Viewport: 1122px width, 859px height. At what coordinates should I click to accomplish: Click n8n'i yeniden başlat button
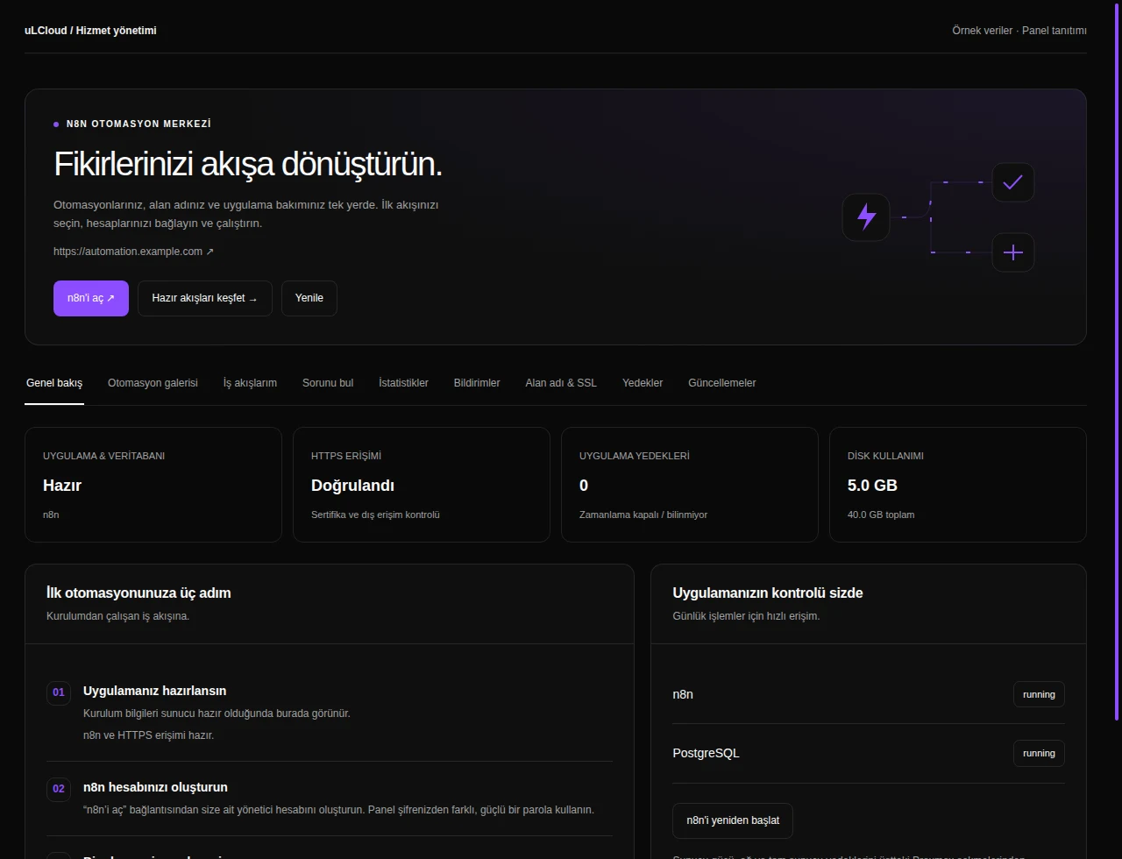[733, 821]
